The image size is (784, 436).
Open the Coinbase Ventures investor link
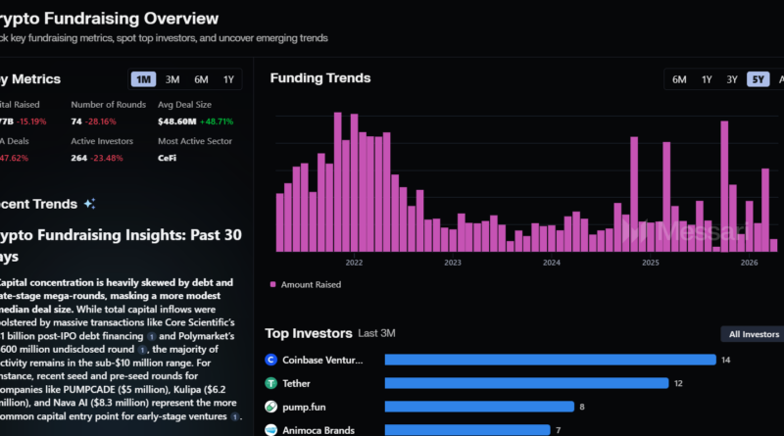(x=323, y=360)
